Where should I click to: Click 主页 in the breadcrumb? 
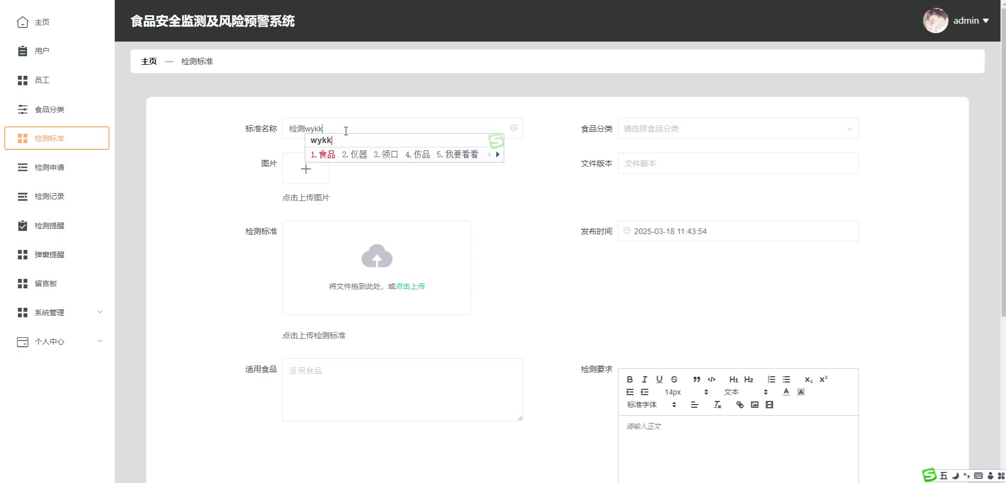[149, 62]
